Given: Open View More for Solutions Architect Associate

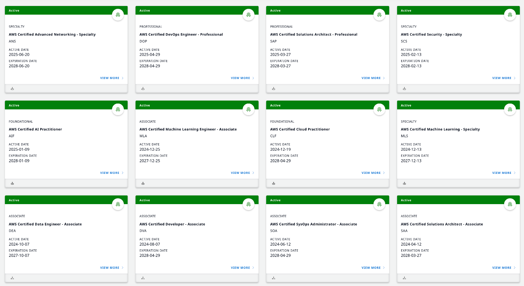Looking at the screenshot, I should 504,268.
